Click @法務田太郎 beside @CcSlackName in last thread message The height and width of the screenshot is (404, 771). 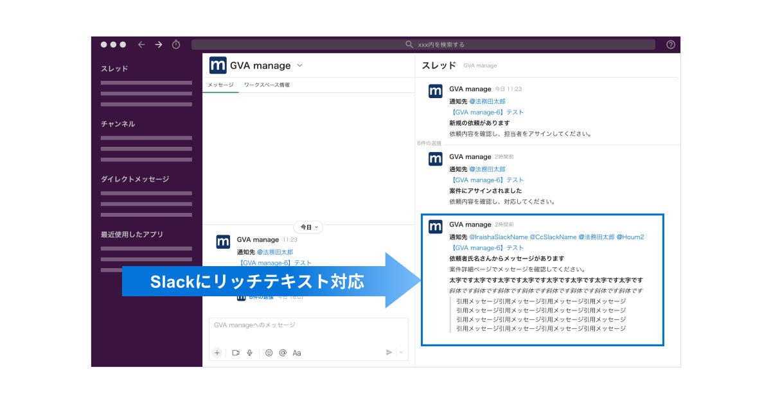click(x=597, y=237)
